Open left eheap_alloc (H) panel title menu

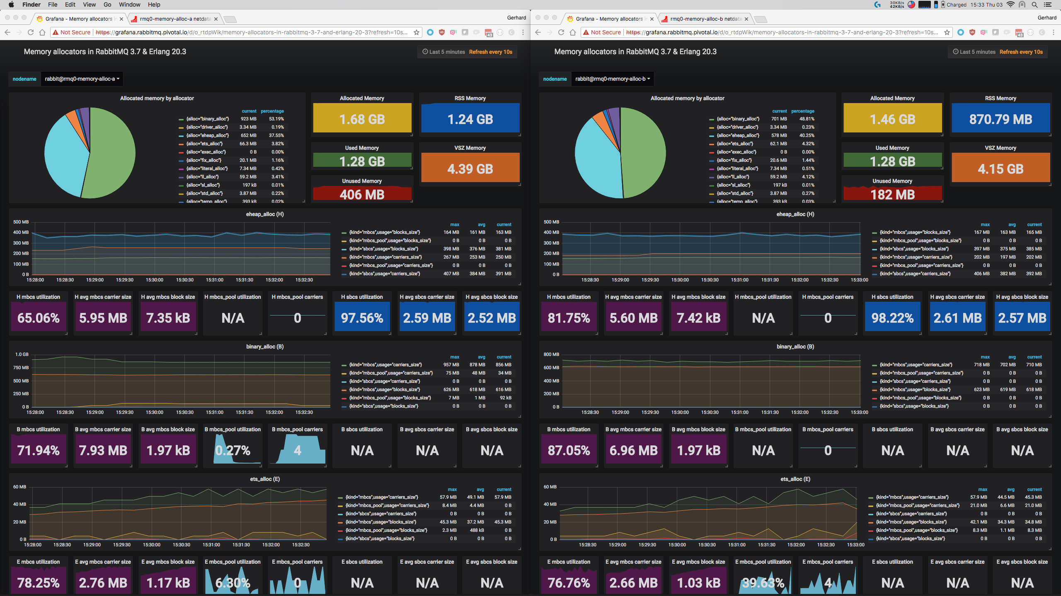coord(265,214)
